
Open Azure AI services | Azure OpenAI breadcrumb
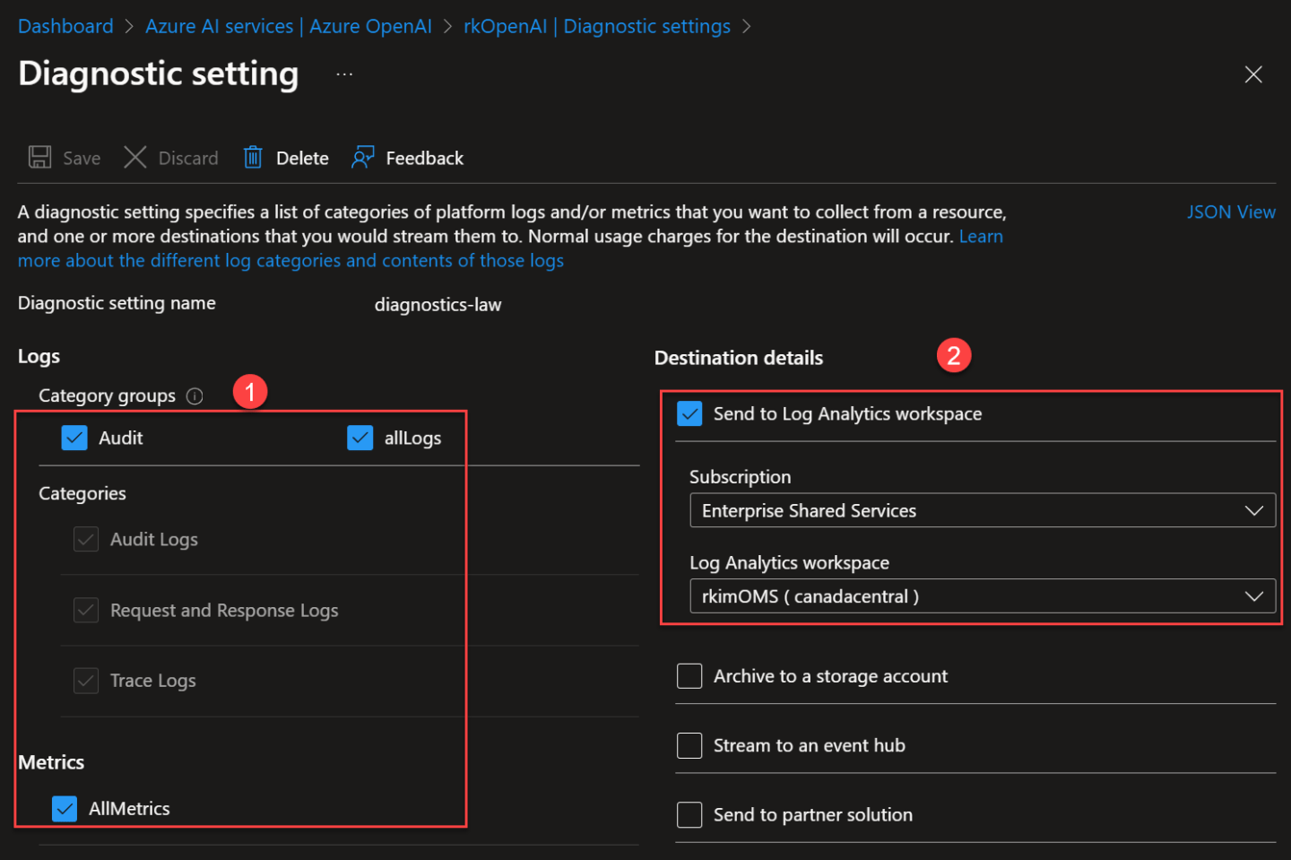[x=288, y=26]
